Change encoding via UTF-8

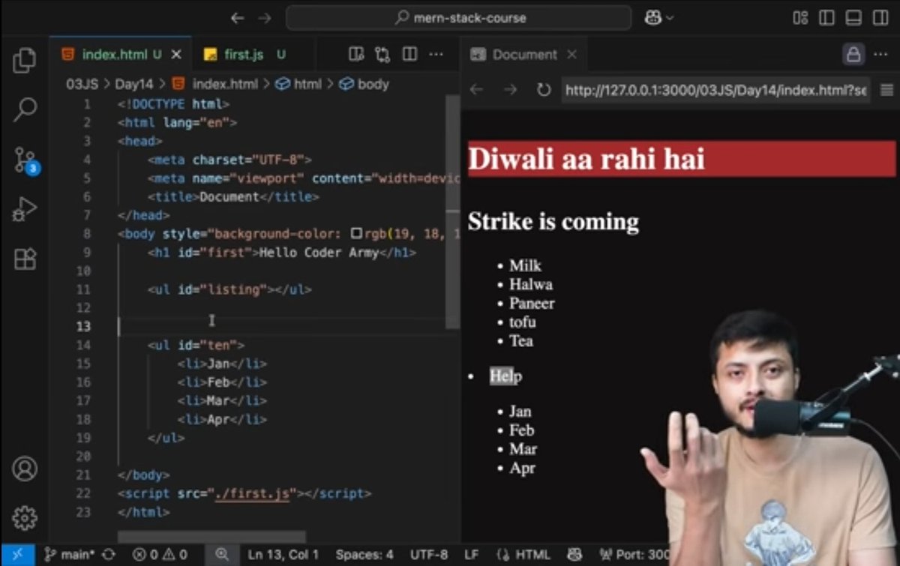click(429, 555)
